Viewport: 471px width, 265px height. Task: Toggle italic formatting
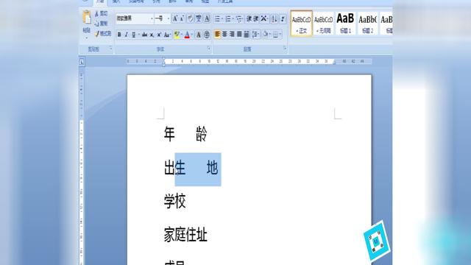point(126,35)
